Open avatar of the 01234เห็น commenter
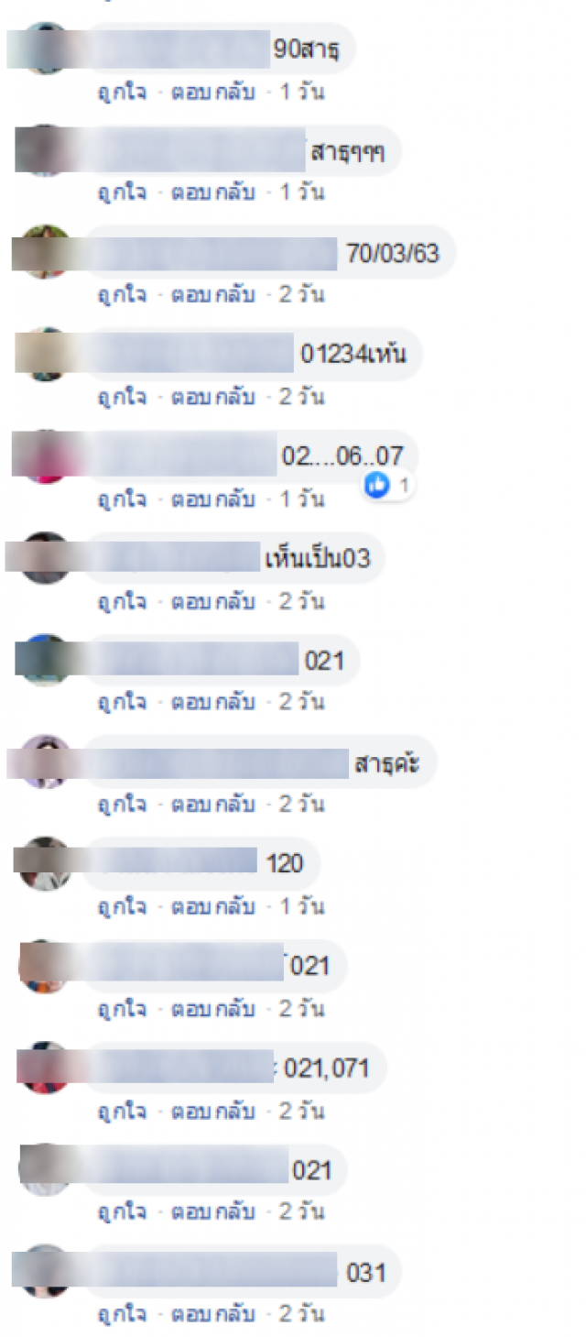Viewport: 586px width, 1337px height. pyautogui.click(x=44, y=355)
